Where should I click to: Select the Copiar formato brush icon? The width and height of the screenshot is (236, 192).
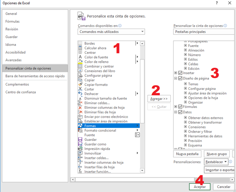[x=80, y=84]
